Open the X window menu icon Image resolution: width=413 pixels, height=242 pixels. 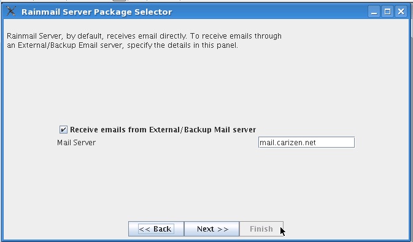tap(11, 11)
